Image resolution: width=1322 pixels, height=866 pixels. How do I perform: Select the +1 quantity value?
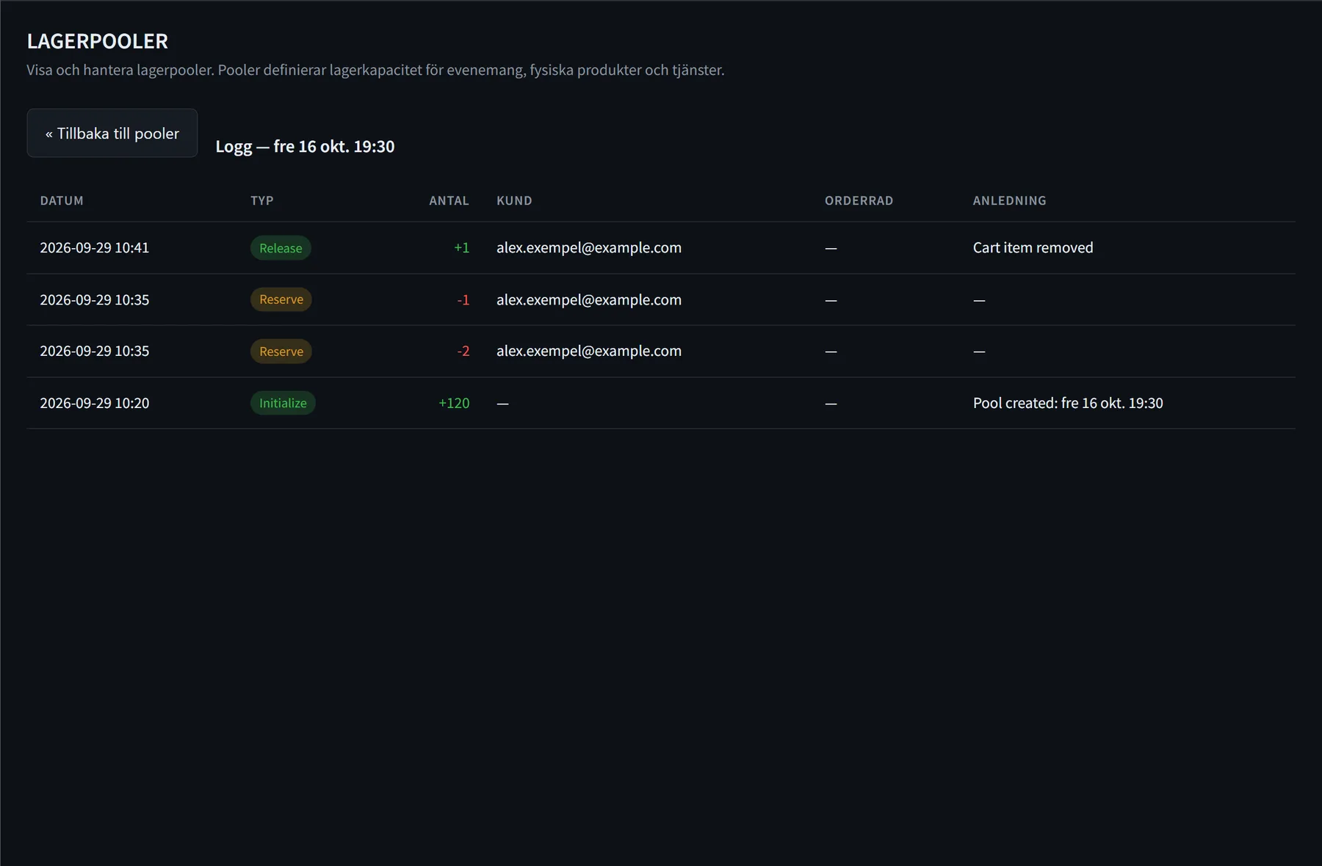(461, 248)
